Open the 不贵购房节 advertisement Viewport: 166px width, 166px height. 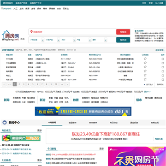pos(137,156)
